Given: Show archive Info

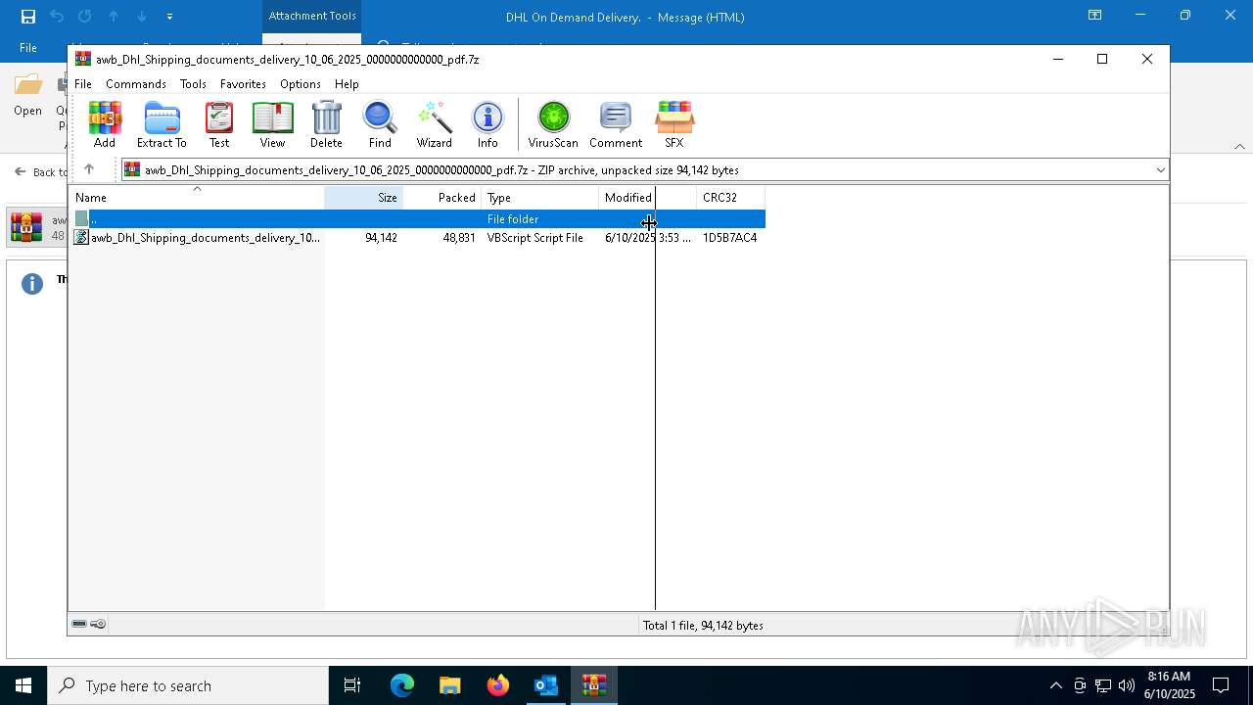Looking at the screenshot, I should 487,124.
